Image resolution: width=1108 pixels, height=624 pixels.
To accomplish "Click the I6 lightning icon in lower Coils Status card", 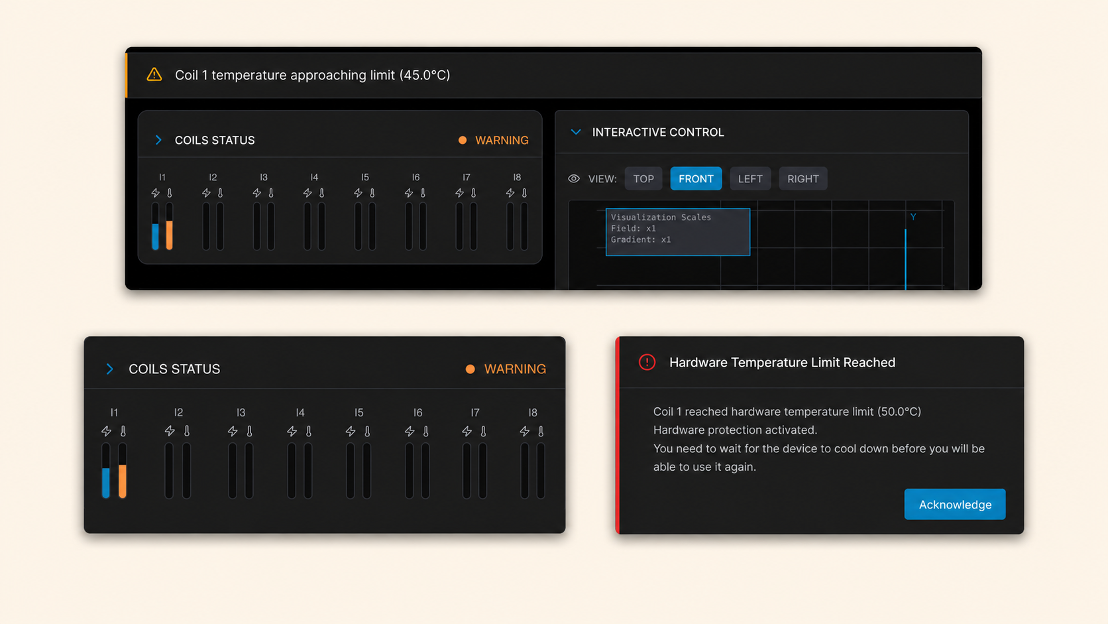I will [x=410, y=431].
